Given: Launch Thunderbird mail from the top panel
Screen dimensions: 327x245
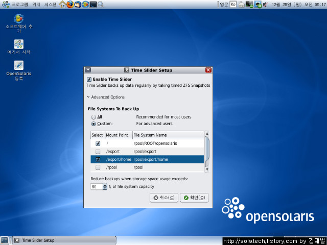Looking at the screenshot, I should 78,4.
